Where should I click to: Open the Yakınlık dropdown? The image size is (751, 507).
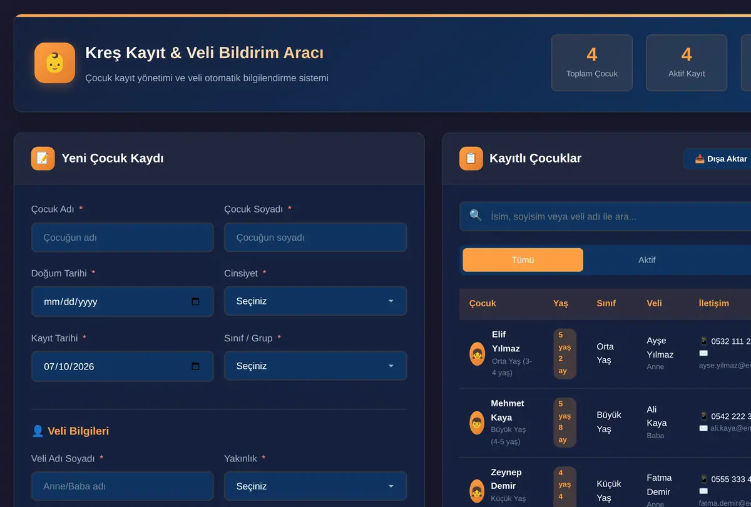point(315,486)
